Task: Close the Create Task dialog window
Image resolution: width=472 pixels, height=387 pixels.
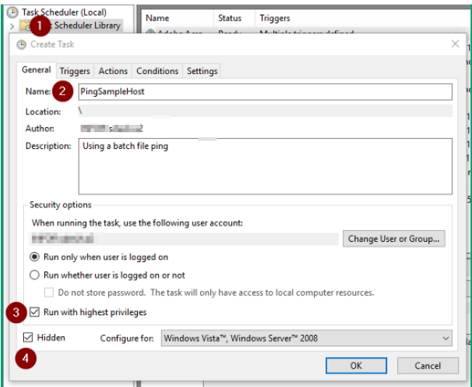Action: (x=455, y=44)
